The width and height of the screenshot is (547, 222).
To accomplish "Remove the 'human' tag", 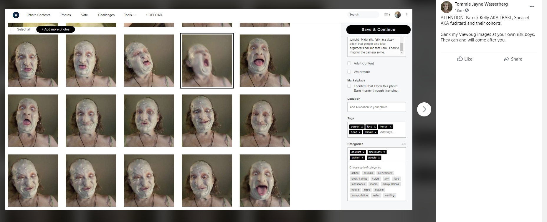I will coord(391,127).
